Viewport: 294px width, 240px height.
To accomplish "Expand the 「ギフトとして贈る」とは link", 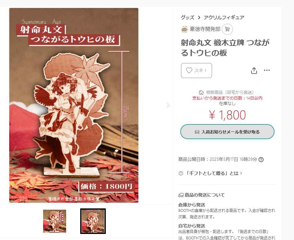I will (213, 173).
